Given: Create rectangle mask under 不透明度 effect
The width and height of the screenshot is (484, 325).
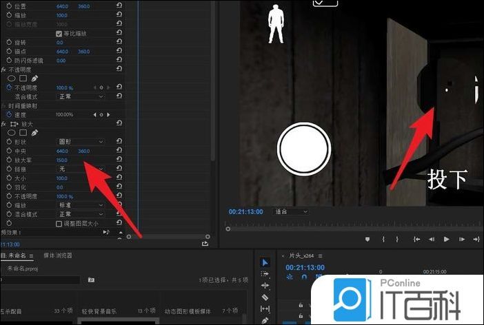Looking at the screenshot, I should [23, 78].
